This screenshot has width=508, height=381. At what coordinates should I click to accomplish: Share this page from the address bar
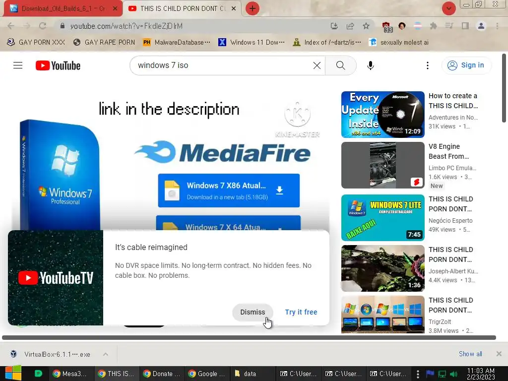350,26
